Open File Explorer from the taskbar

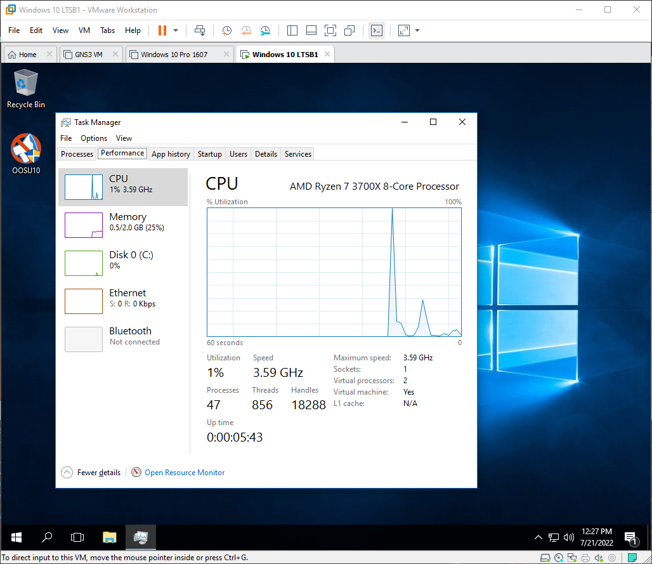[x=109, y=537]
